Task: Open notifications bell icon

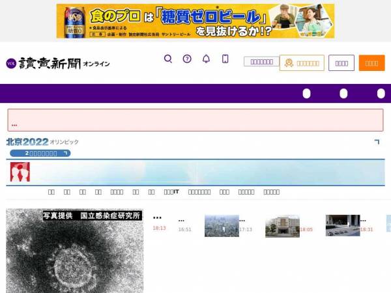Action: pos(206,59)
